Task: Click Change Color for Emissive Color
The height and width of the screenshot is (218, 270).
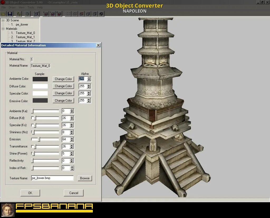Action: (63, 101)
